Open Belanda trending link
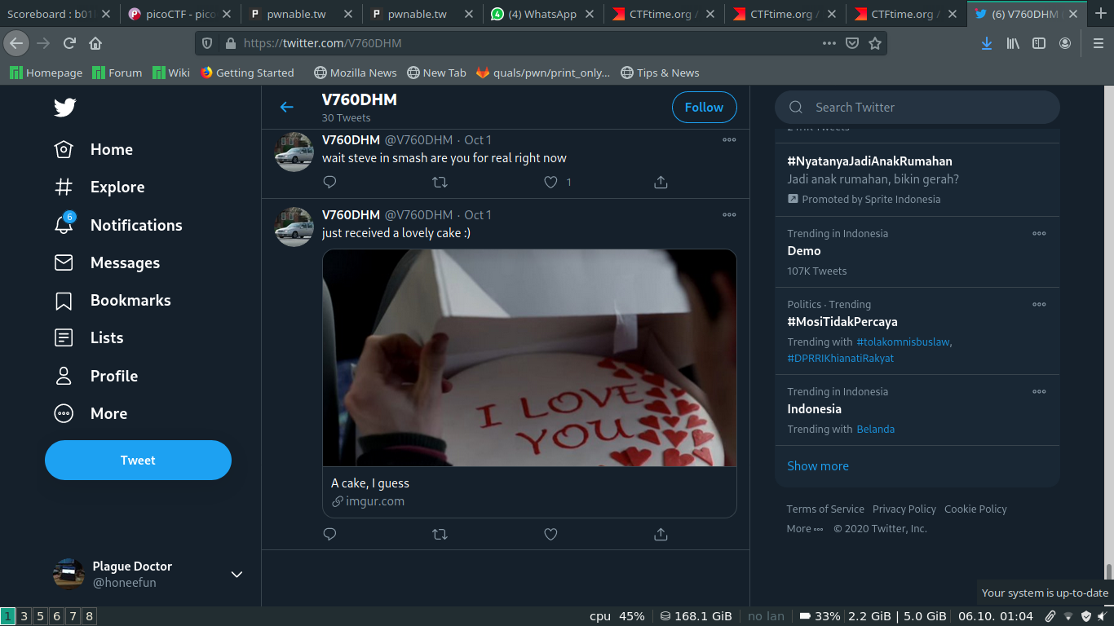The height and width of the screenshot is (626, 1114). click(875, 429)
